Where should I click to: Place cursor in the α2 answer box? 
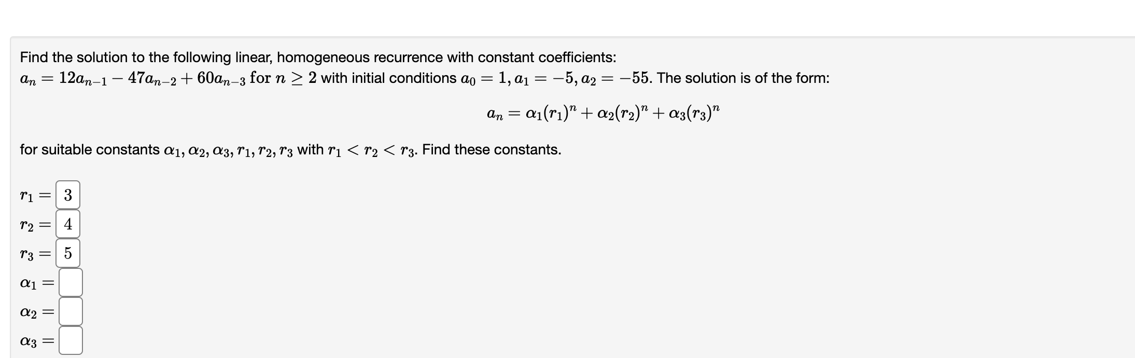pyautogui.click(x=71, y=312)
